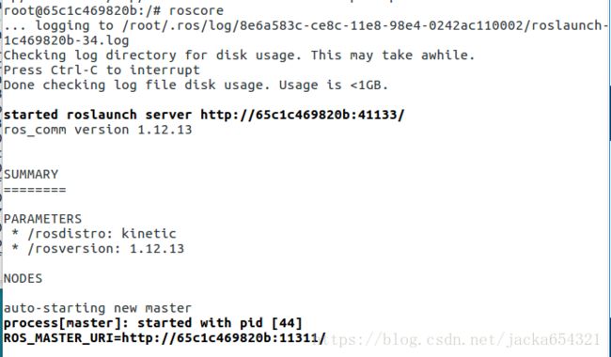
Task: Click the ROS_MASTER_URI address with port 11311
Action: point(224,338)
